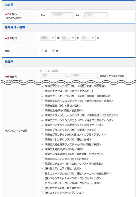Click the 郵便番号 field label
This screenshot has width=137, height=197.
[12, 77]
